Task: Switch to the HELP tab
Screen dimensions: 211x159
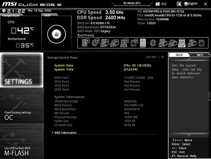Action: coord(179,55)
